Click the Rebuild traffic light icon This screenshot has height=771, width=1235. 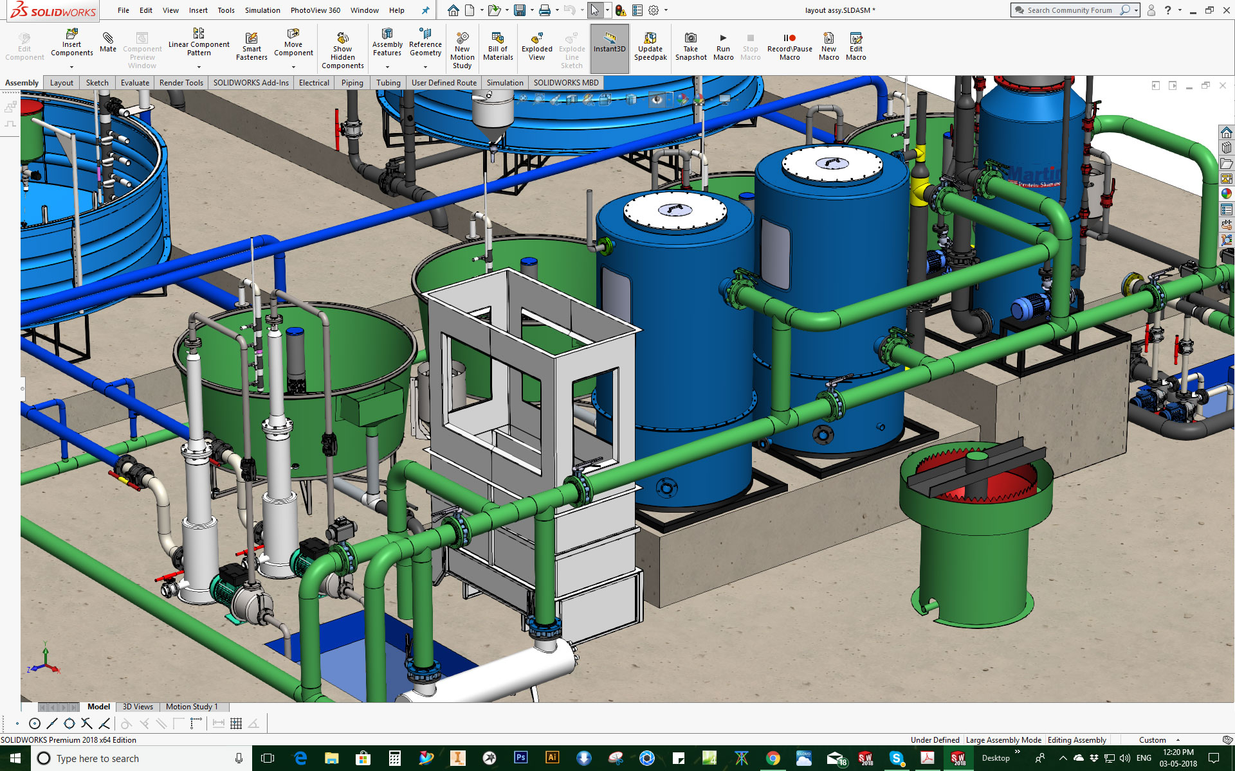pyautogui.click(x=620, y=10)
